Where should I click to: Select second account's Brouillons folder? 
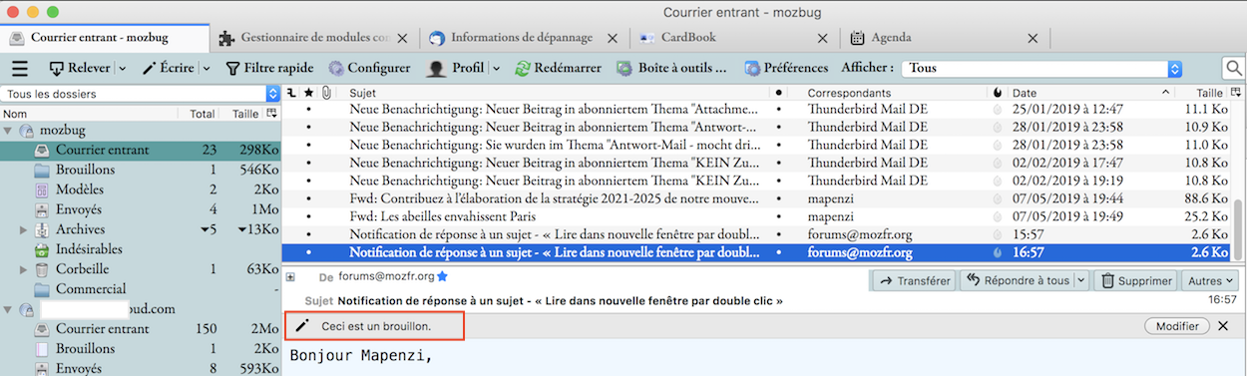(141, 349)
